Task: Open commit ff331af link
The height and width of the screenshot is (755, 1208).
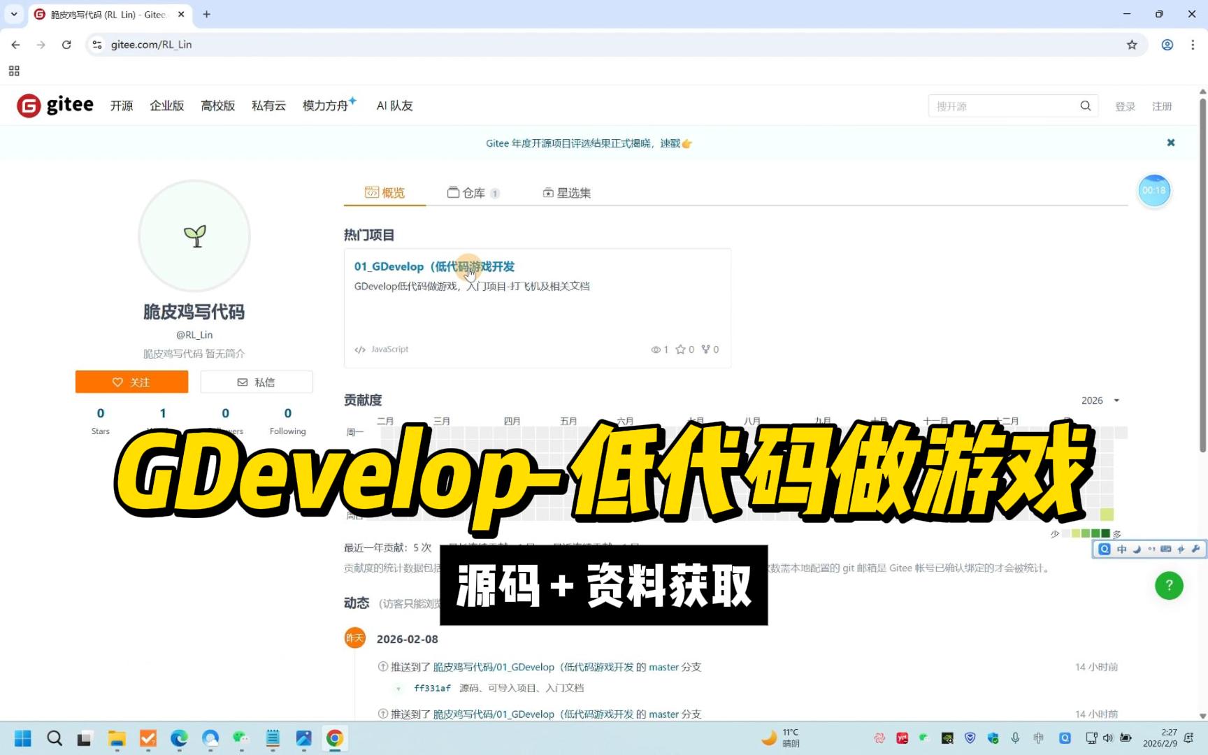Action: point(432,688)
